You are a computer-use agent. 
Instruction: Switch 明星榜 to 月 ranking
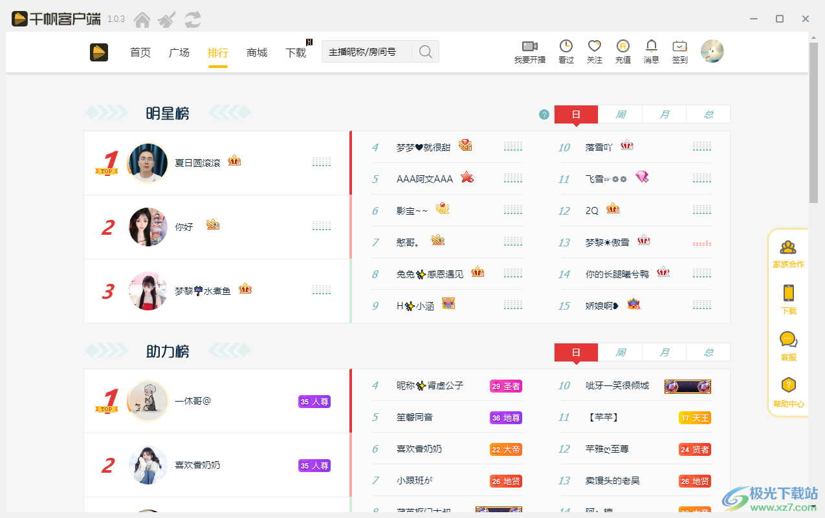(664, 114)
